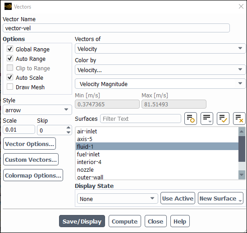Select nozzle in the surfaces list

pos(157,169)
